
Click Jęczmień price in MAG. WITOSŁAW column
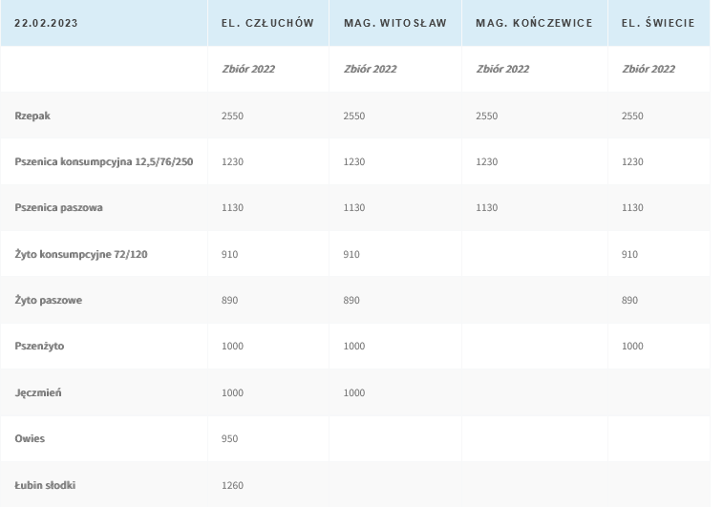(x=353, y=392)
